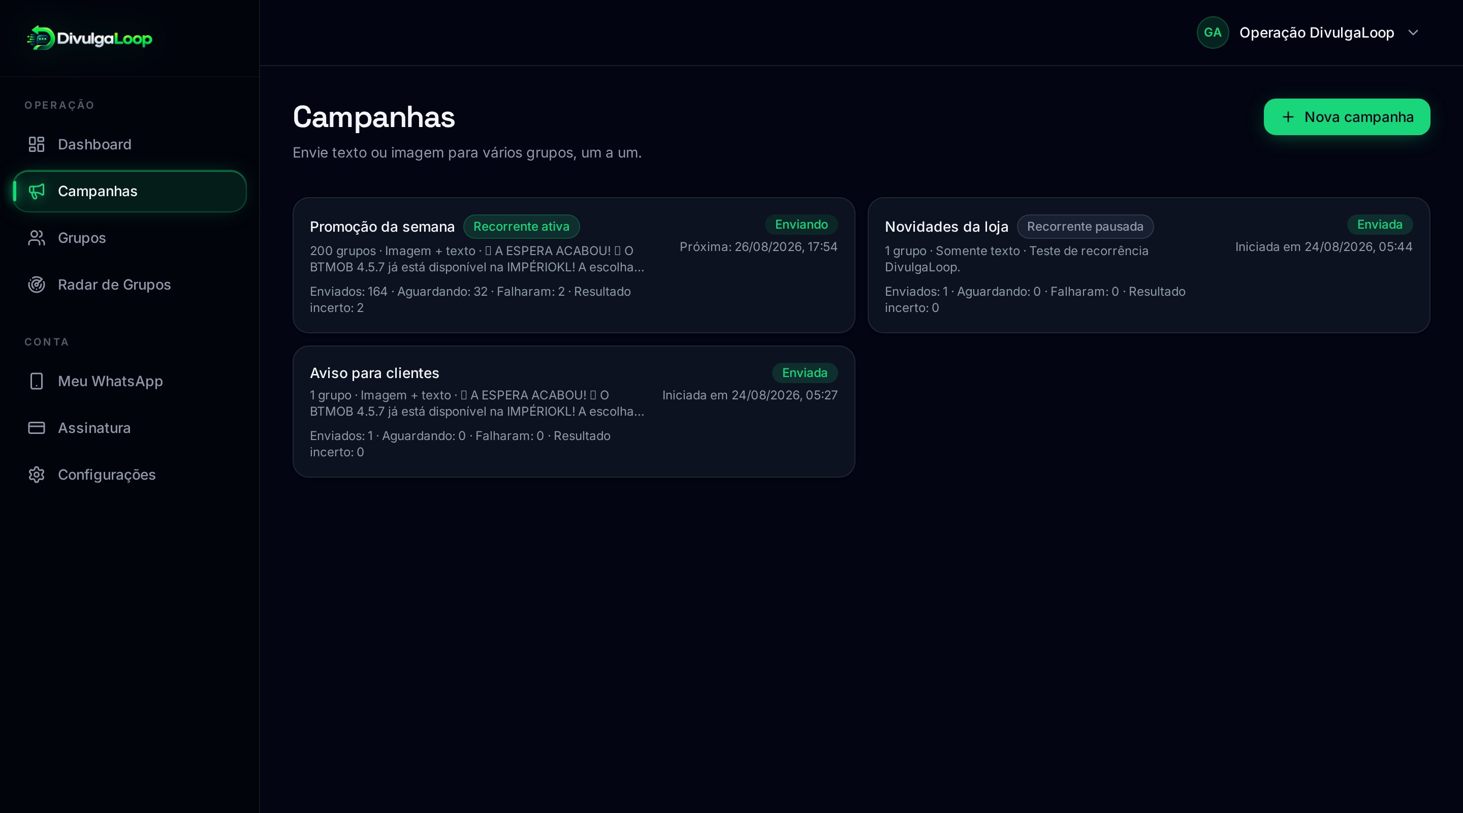Click the Campanhas megaphone icon
Screen dimensions: 1463x813
[x=37, y=191]
